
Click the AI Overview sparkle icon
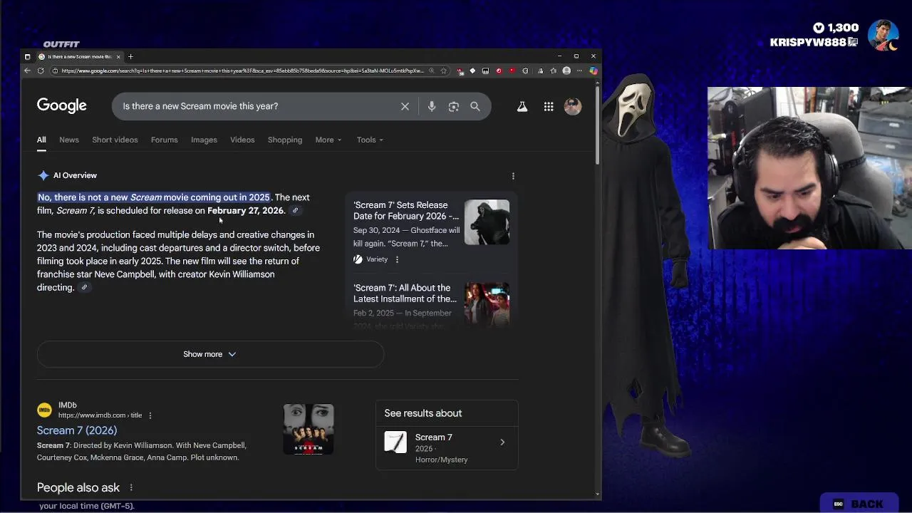tap(43, 175)
